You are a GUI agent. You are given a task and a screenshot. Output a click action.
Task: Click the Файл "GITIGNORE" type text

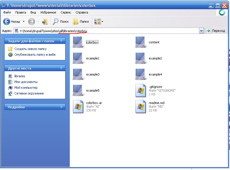(x=162, y=90)
